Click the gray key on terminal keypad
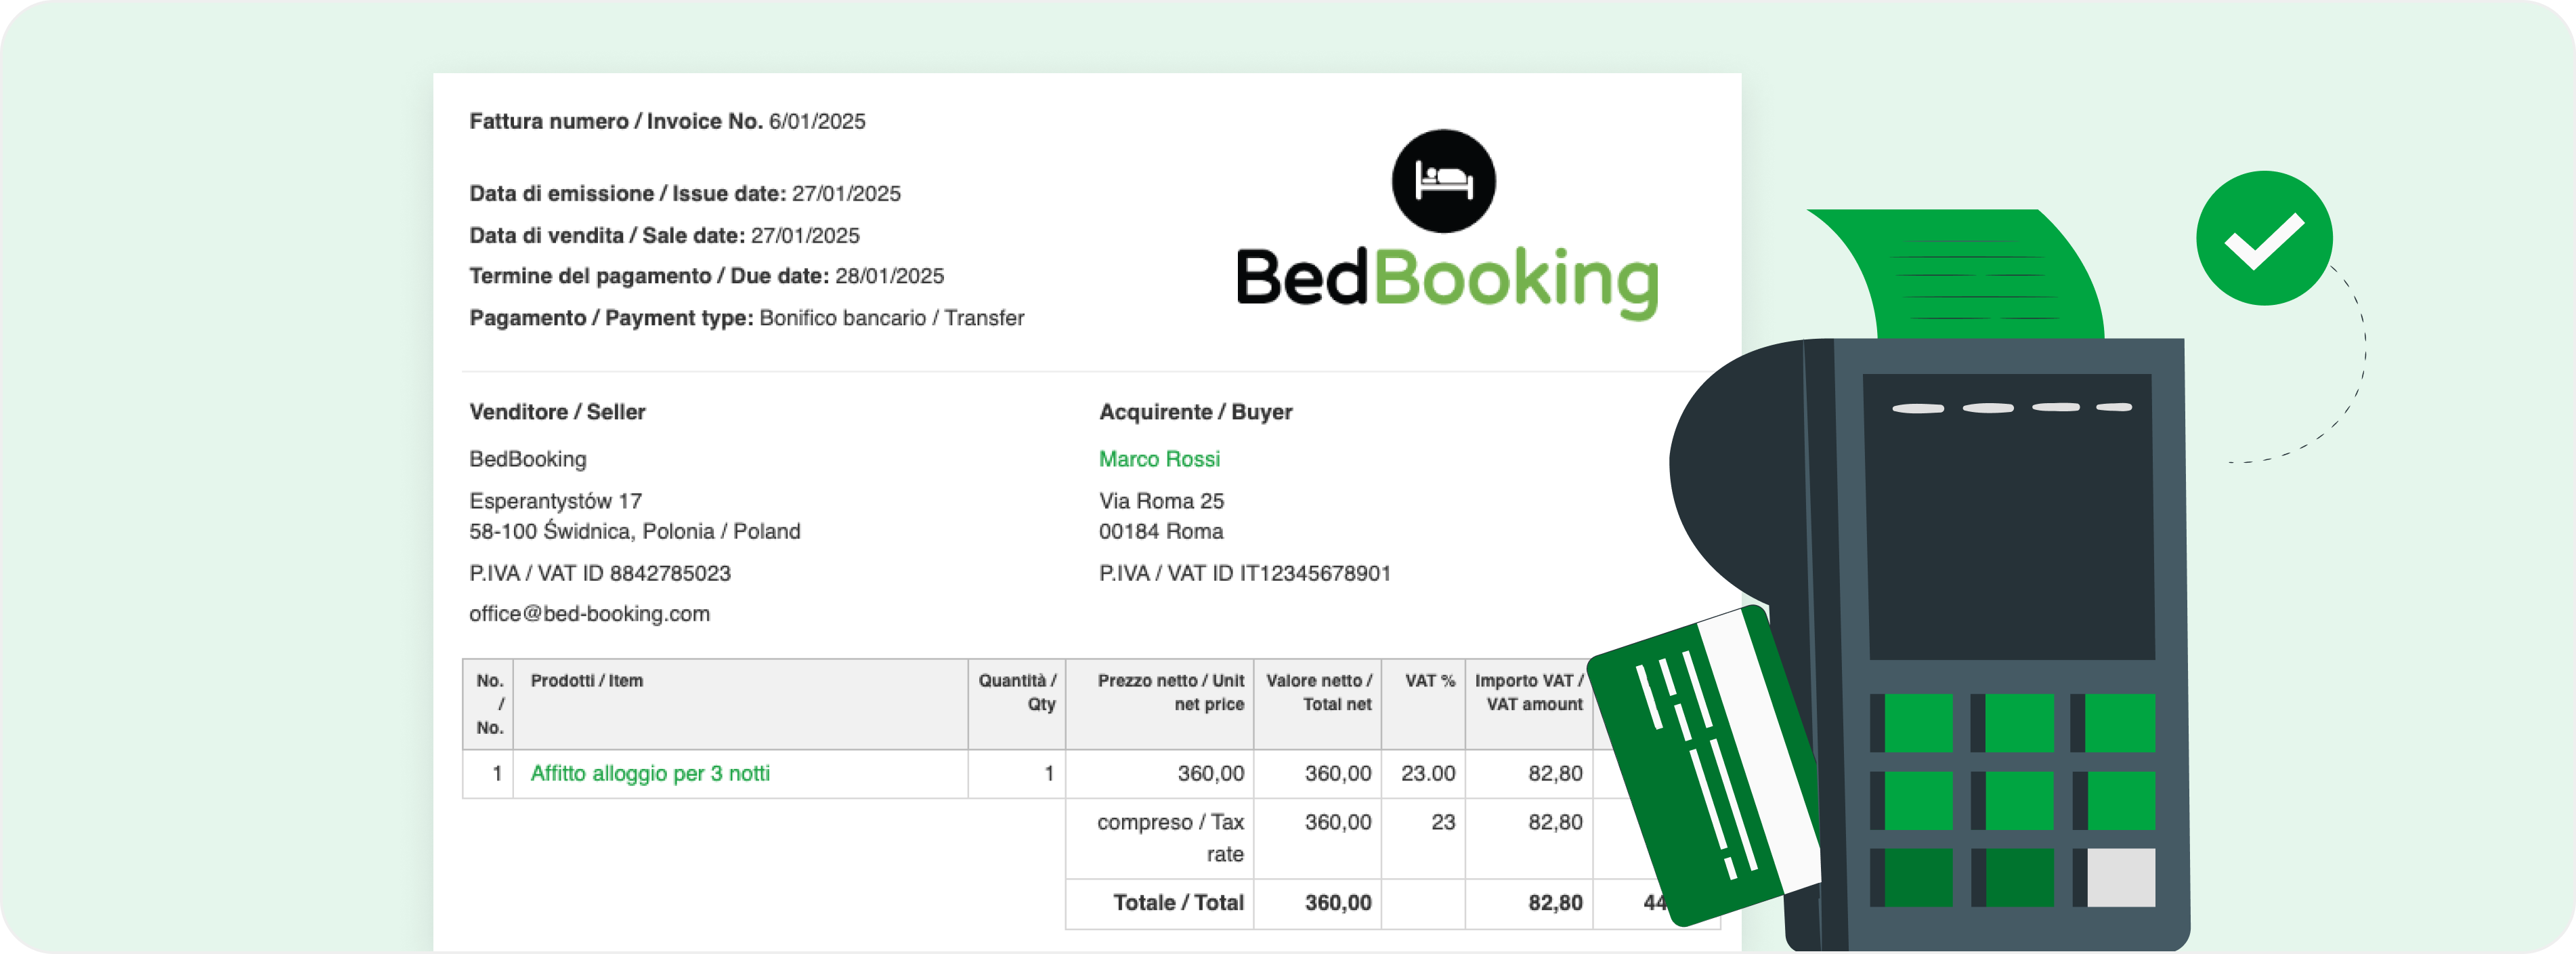The width and height of the screenshot is (2576, 954). click(x=2120, y=878)
